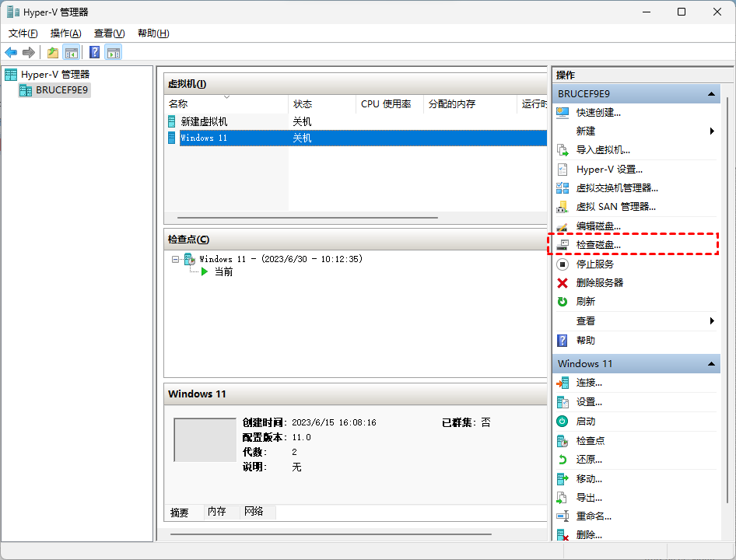736x560 pixels.
Task: Collapse the Windows 11 checkpoint tree node
Action: (176, 259)
